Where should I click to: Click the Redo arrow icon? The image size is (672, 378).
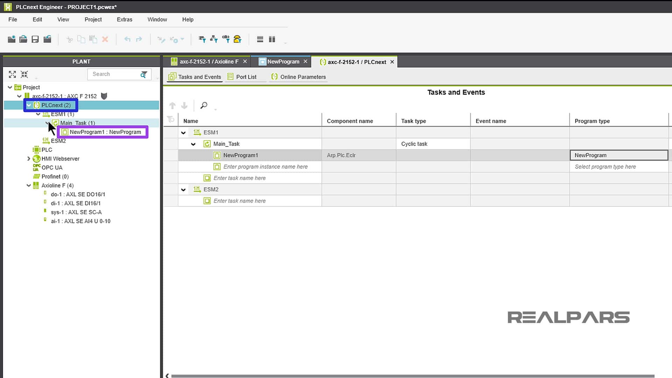pos(139,39)
